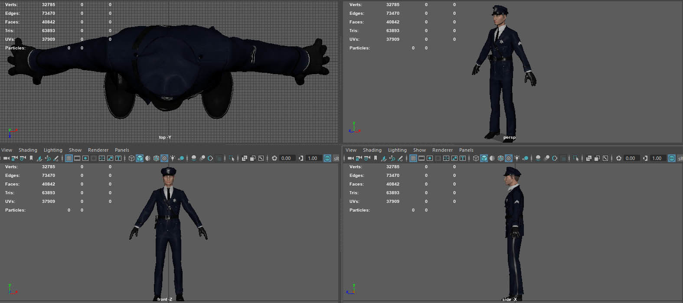The image size is (683, 303).
Task: Click the Bookmarks icon in front viewport toolbar
Action: (x=31, y=158)
